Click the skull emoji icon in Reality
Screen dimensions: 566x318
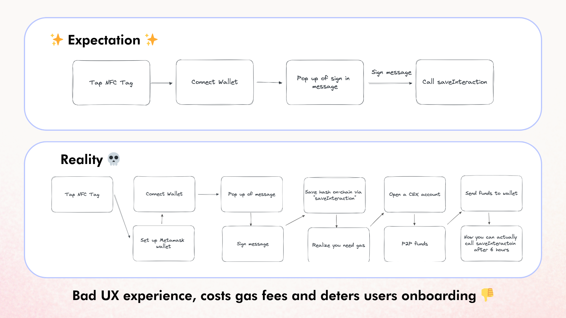coord(114,159)
